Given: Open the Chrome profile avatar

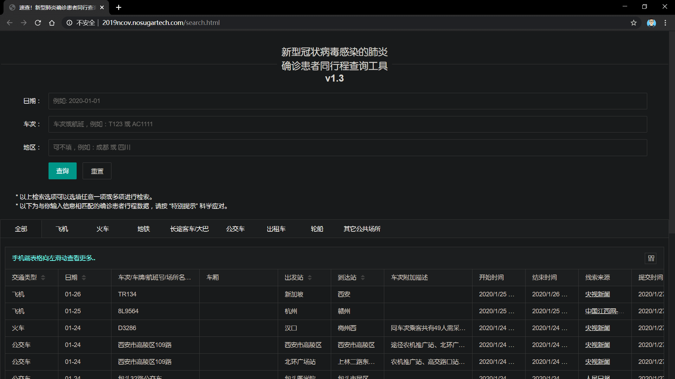Looking at the screenshot, I should click(x=651, y=23).
